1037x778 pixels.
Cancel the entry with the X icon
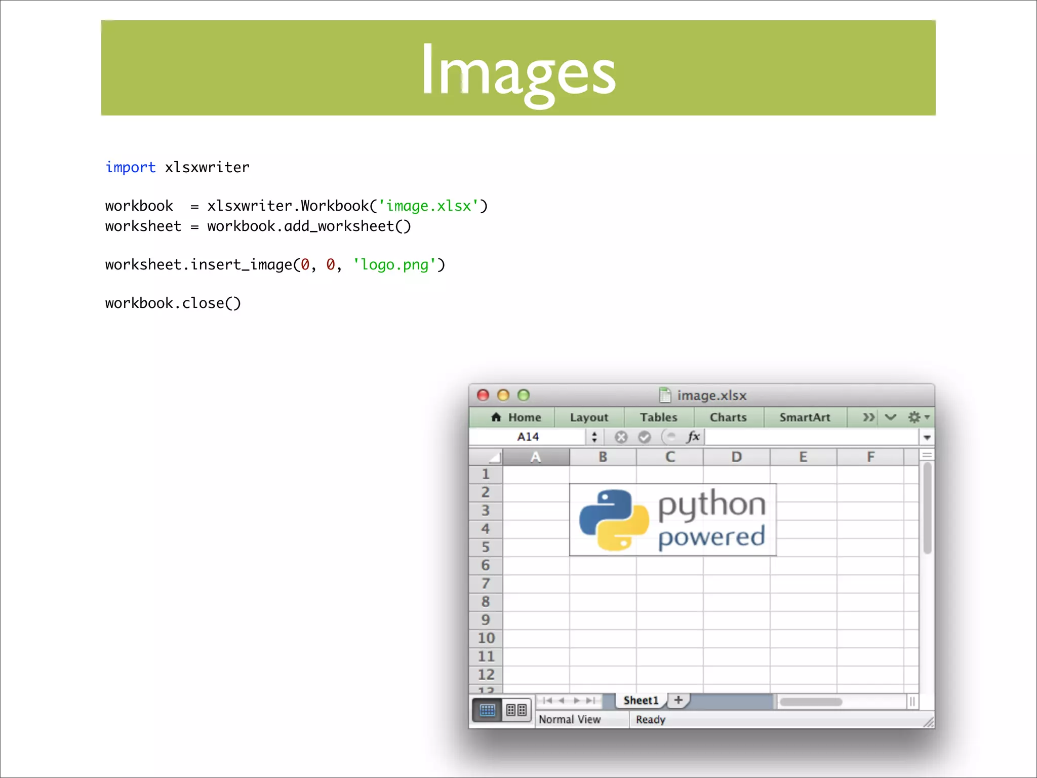pos(621,437)
